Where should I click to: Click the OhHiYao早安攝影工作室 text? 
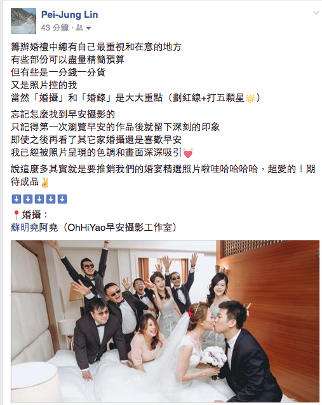[119, 228]
